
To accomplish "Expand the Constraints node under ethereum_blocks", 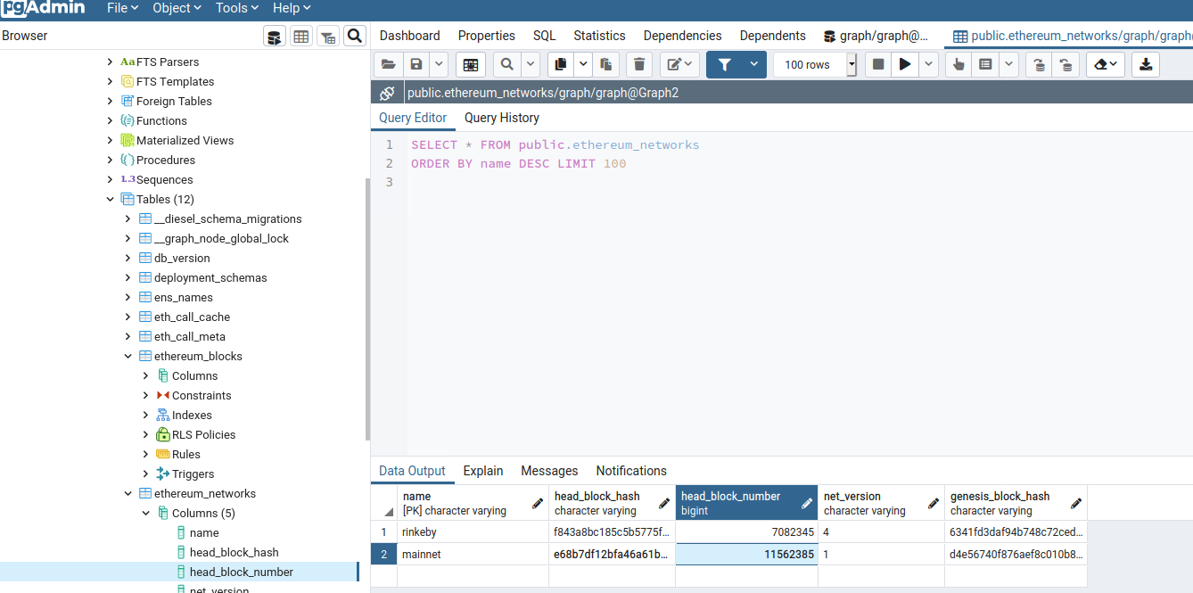I will click(x=146, y=395).
